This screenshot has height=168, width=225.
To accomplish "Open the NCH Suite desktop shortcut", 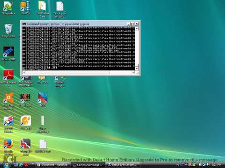I will point(25,100).
